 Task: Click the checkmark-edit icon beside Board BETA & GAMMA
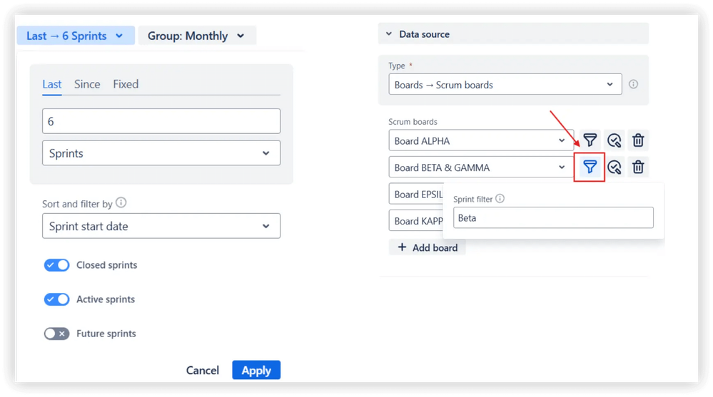click(614, 167)
